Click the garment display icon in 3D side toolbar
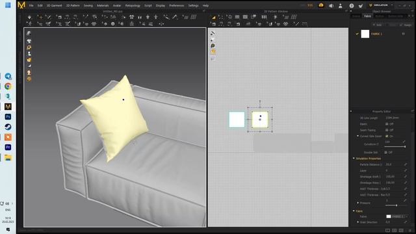 tap(29, 41)
